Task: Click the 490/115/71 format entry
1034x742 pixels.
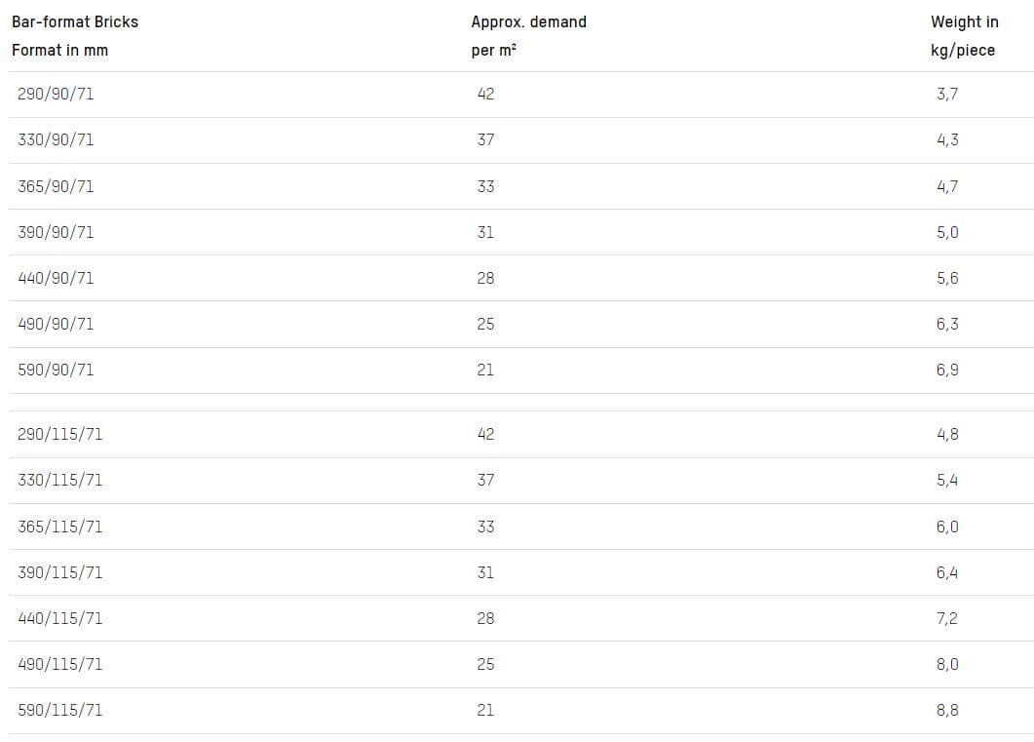Action: [59, 664]
